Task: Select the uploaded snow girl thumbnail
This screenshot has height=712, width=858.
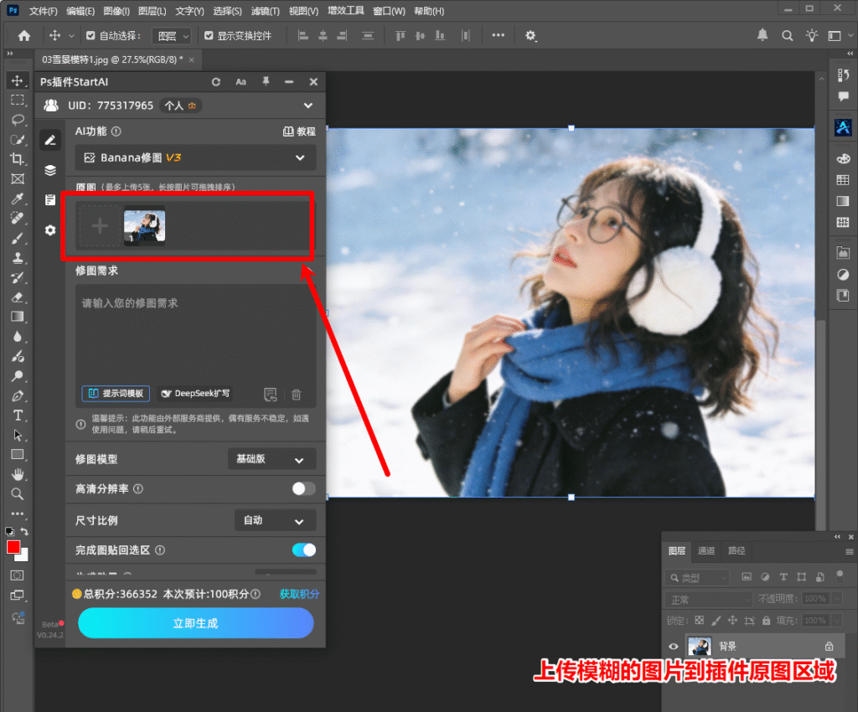Action: click(144, 226)
